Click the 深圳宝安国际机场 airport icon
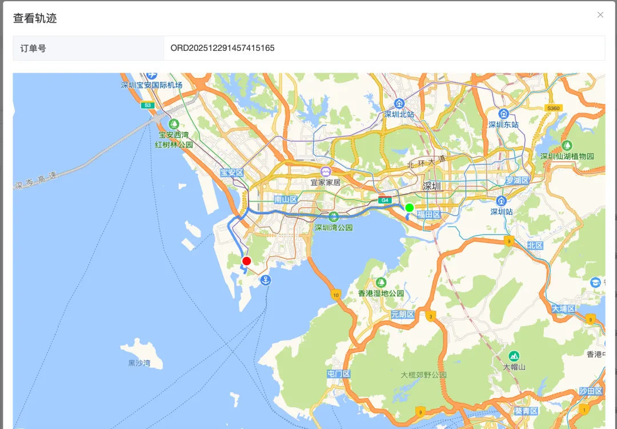Viewport: 617px width, 429px height. [x=151, y=76]
